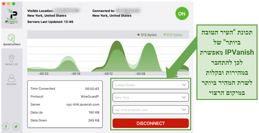The width and height of the screenshot is (259, 133).
Task: Click the Connected to label
Action: [x=103, y=11]
